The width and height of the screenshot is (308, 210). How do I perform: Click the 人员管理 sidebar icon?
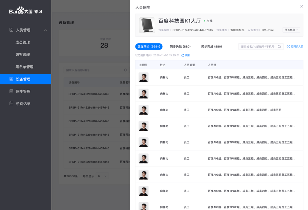click(11, 30)
